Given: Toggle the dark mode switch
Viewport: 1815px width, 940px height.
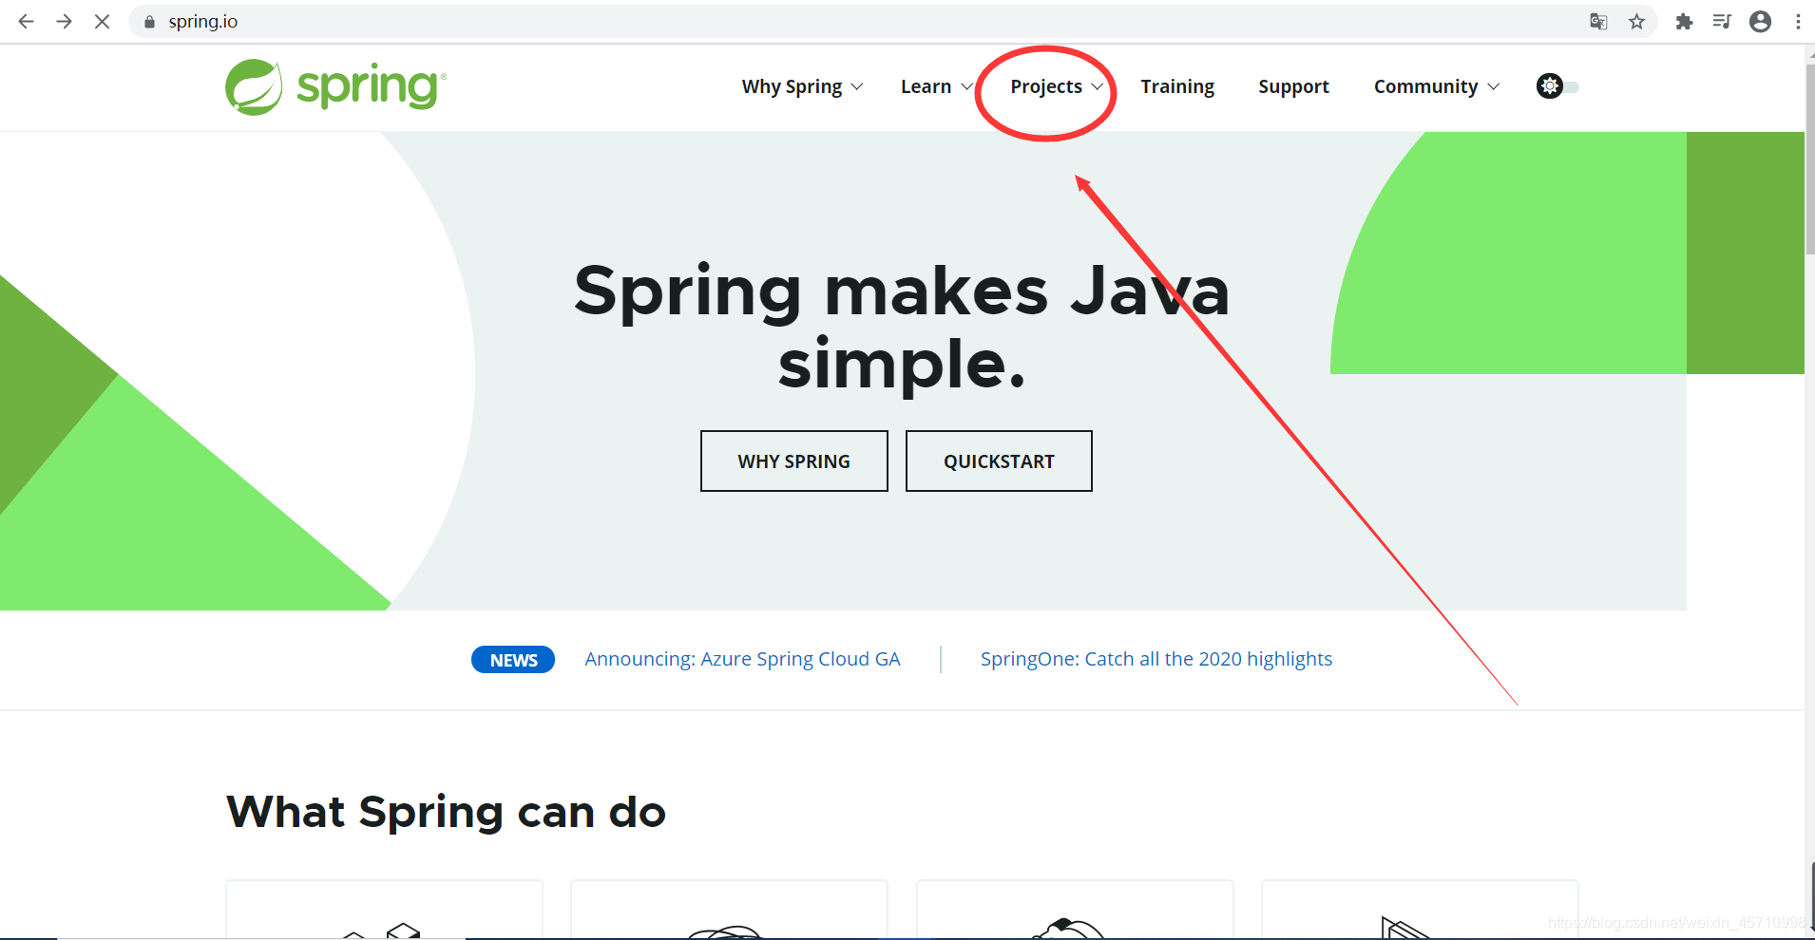Looking at the screenshot, I should click(1573, 85).
